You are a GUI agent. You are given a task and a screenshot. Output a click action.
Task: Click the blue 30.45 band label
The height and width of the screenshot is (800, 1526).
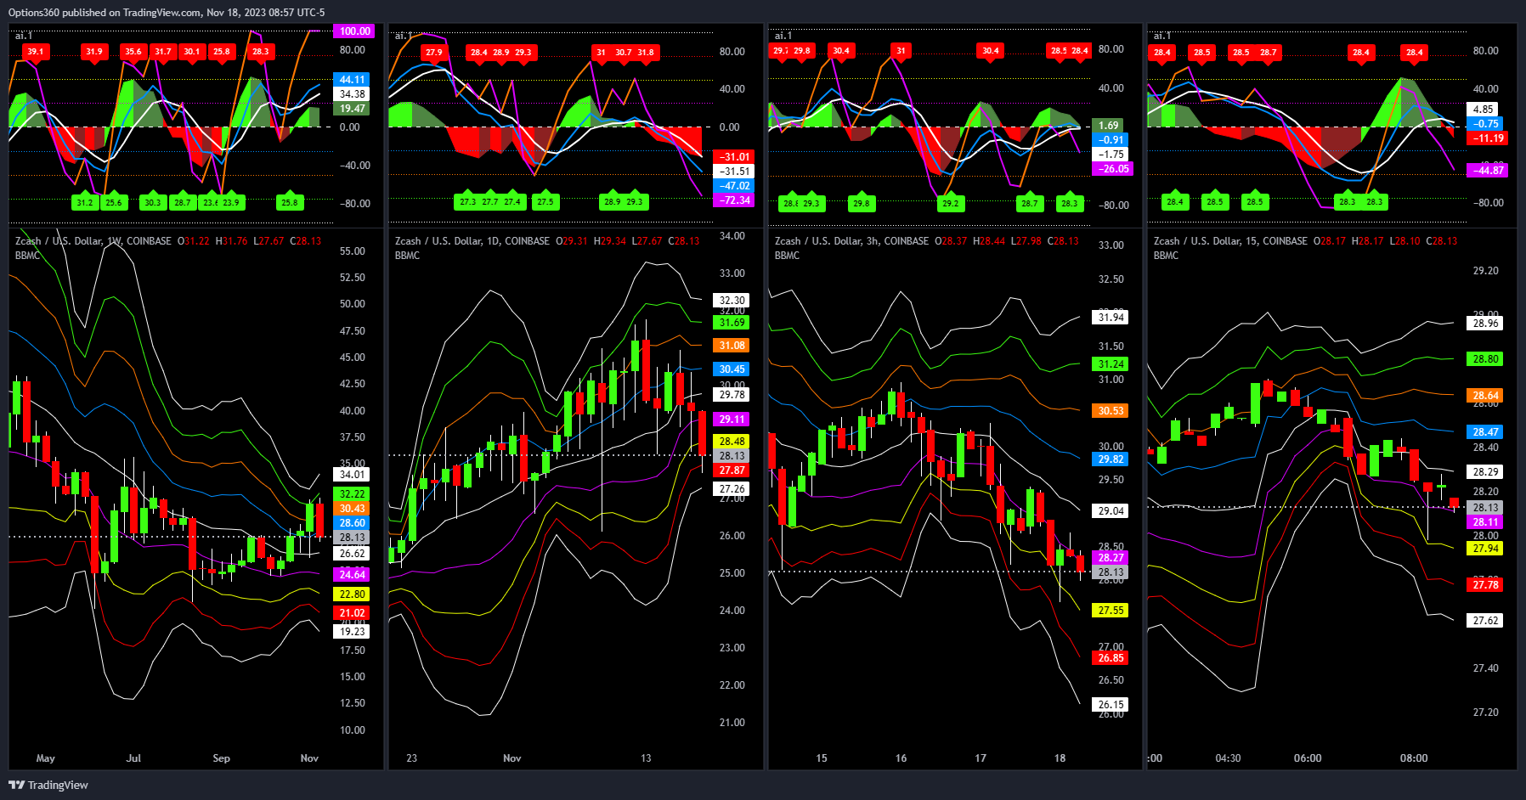click(732, 369)
